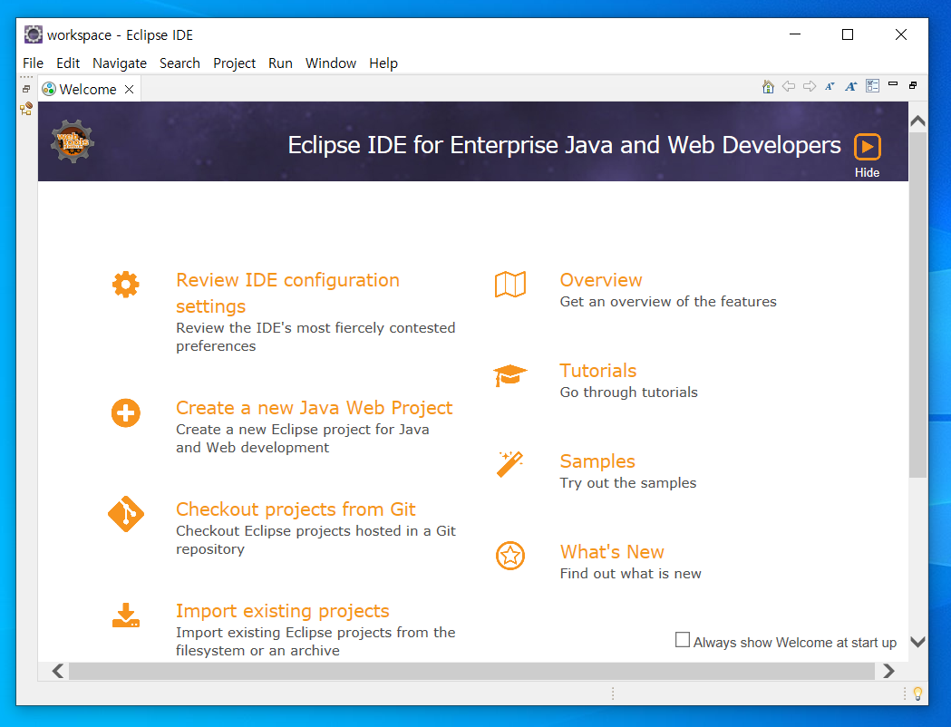Click the Welcome tab globe icon
The height and width of the screenshot is (727, 951).
49,89
